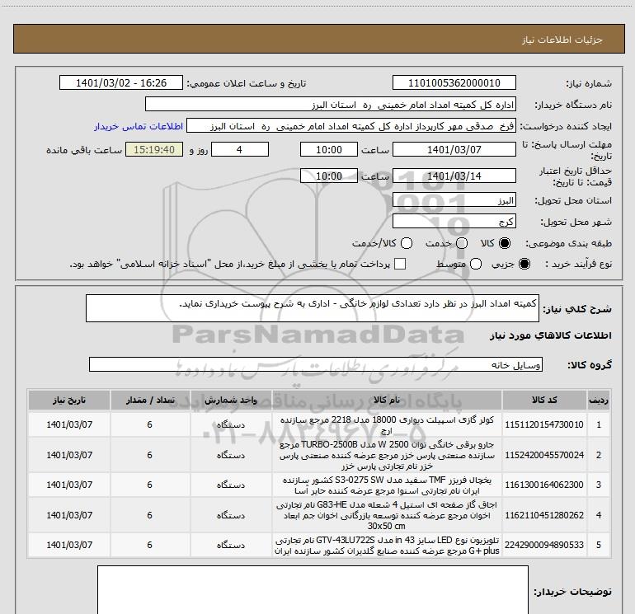Click the need date 1401/03/07 in row 5
Viewport: 635px width, 614px height.
tap(69, 545)
